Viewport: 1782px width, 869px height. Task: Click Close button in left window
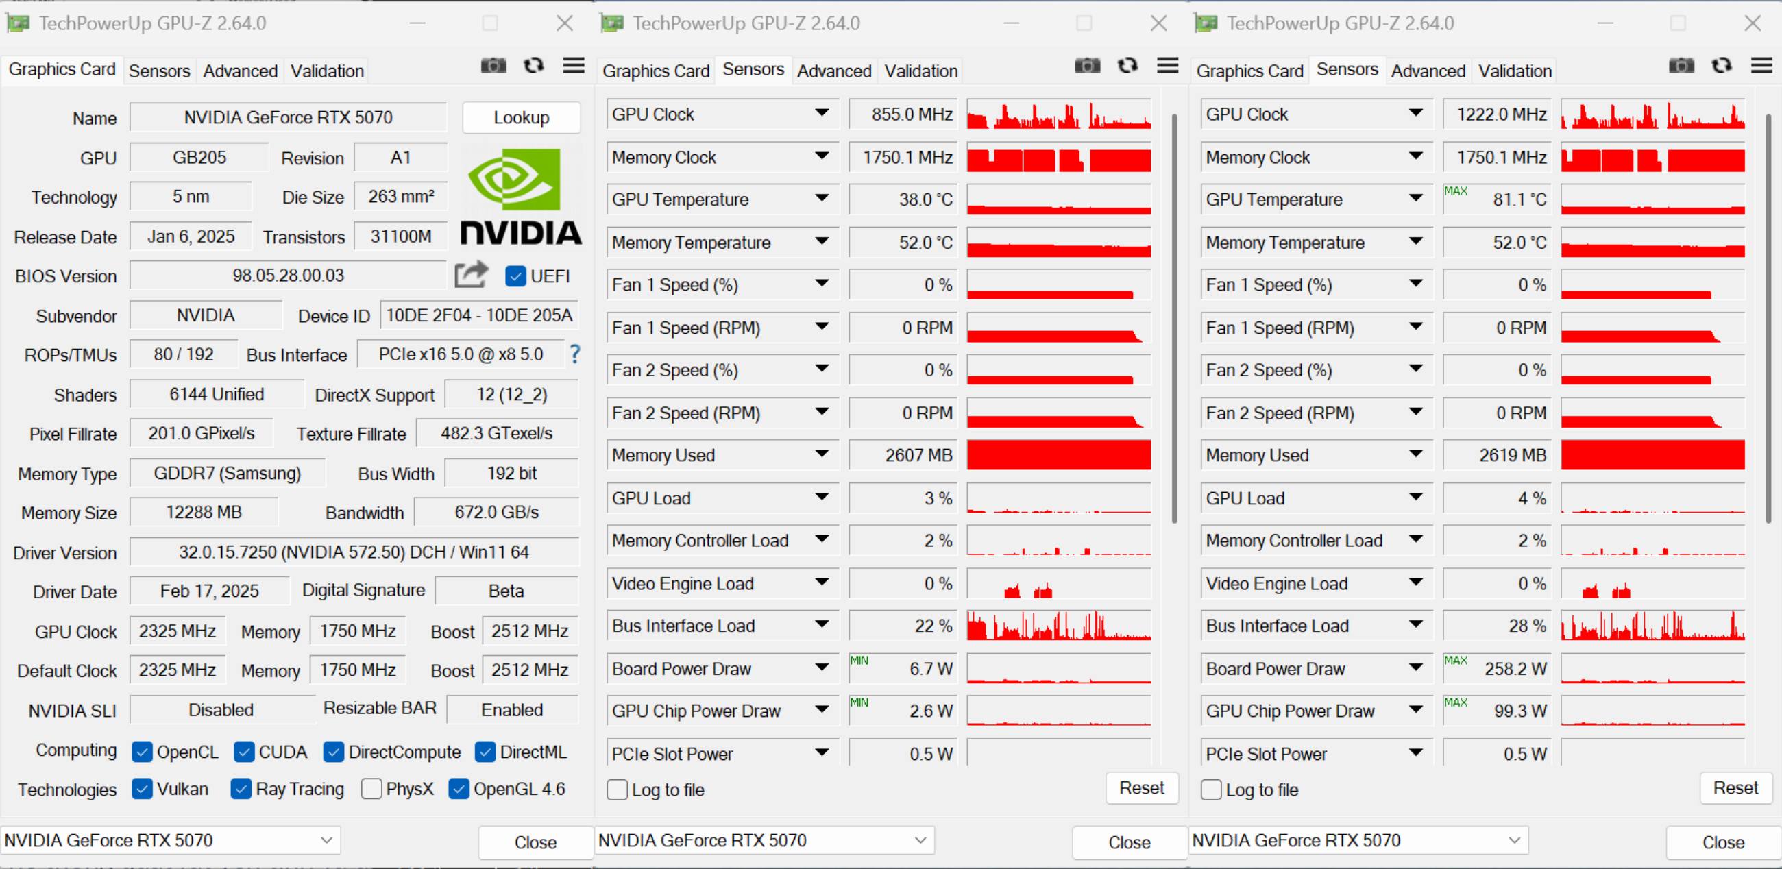coord(535,842)
